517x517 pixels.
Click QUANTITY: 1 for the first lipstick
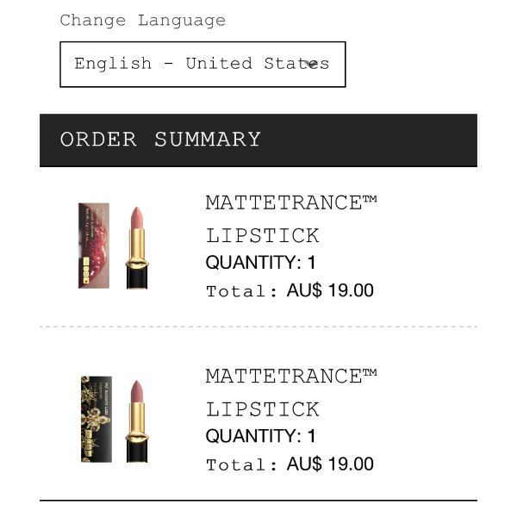(260, 263)
